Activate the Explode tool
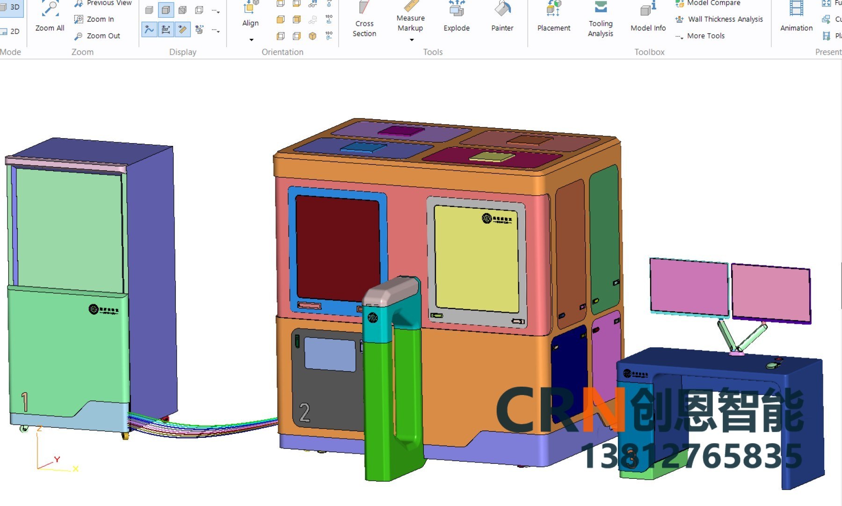Image resolution: width=842 pixels, height=506 pixels. coord(457,17)
